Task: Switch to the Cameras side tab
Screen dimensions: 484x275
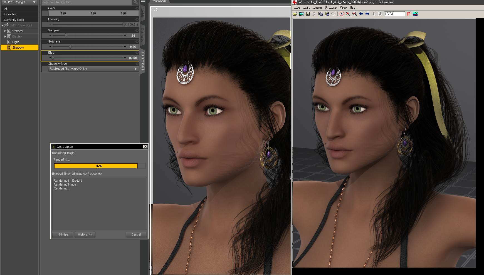Action: click(x=142, y=35)
